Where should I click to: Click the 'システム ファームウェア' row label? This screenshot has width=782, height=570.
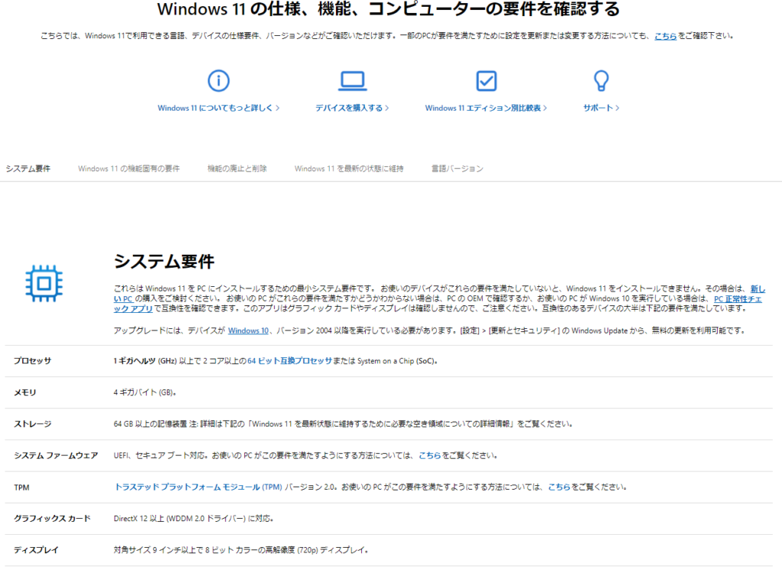[x=56, y=456]
